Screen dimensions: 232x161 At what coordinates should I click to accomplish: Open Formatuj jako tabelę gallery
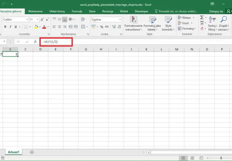[x=152, y=24]
